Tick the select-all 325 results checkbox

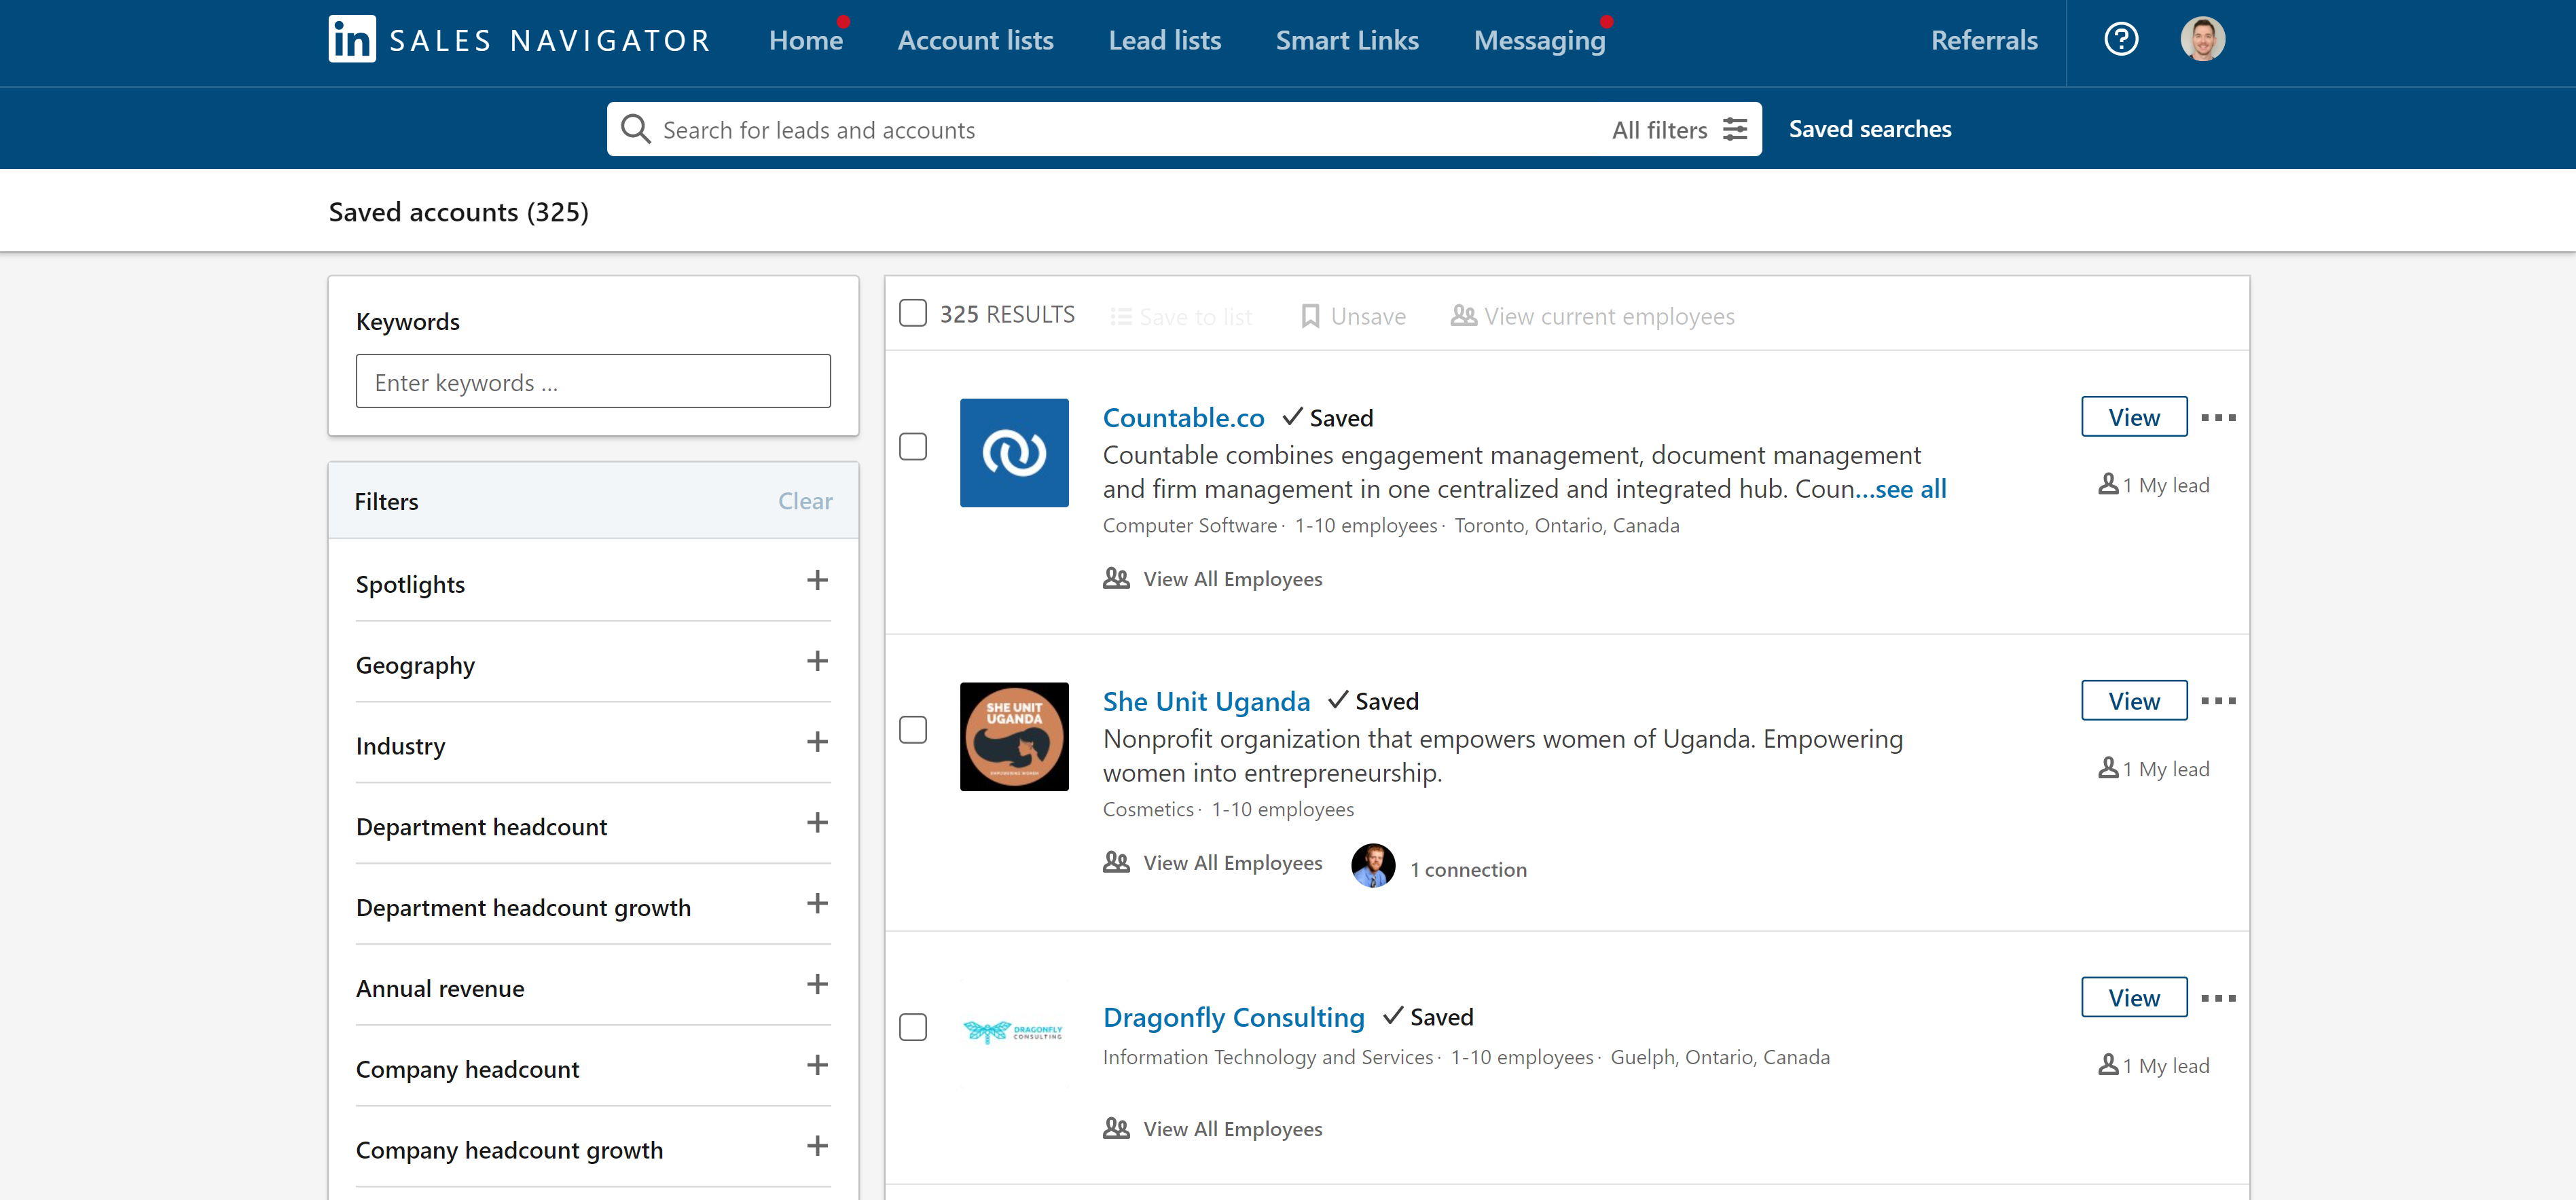pos(913,313)
